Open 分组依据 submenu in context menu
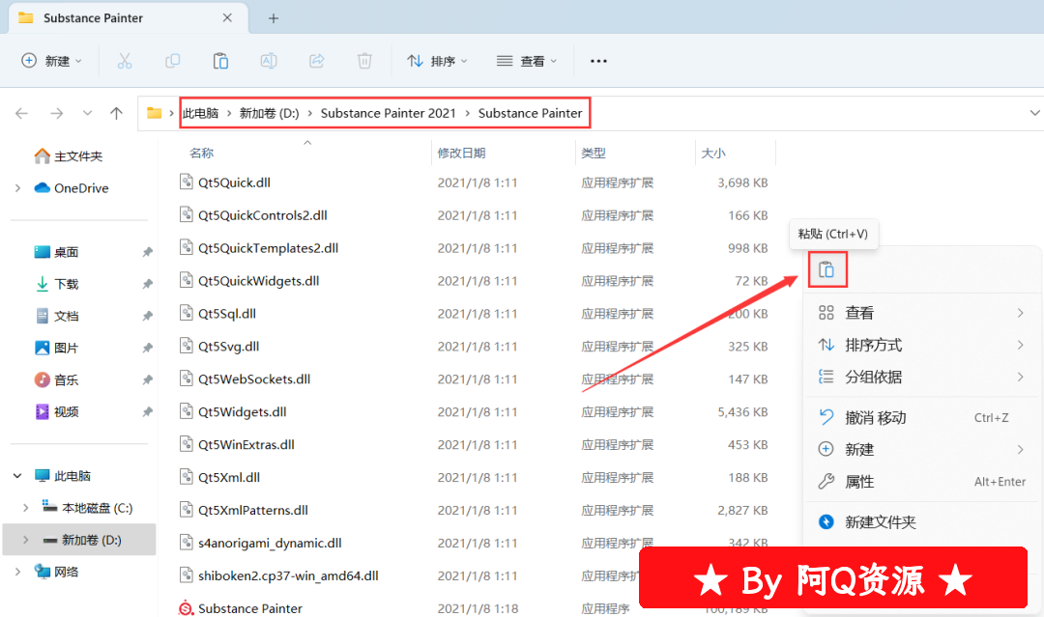1044x617 pixels. pos(874,377)
